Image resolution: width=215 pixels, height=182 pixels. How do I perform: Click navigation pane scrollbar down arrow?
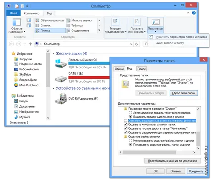click(x=48, y=118)
